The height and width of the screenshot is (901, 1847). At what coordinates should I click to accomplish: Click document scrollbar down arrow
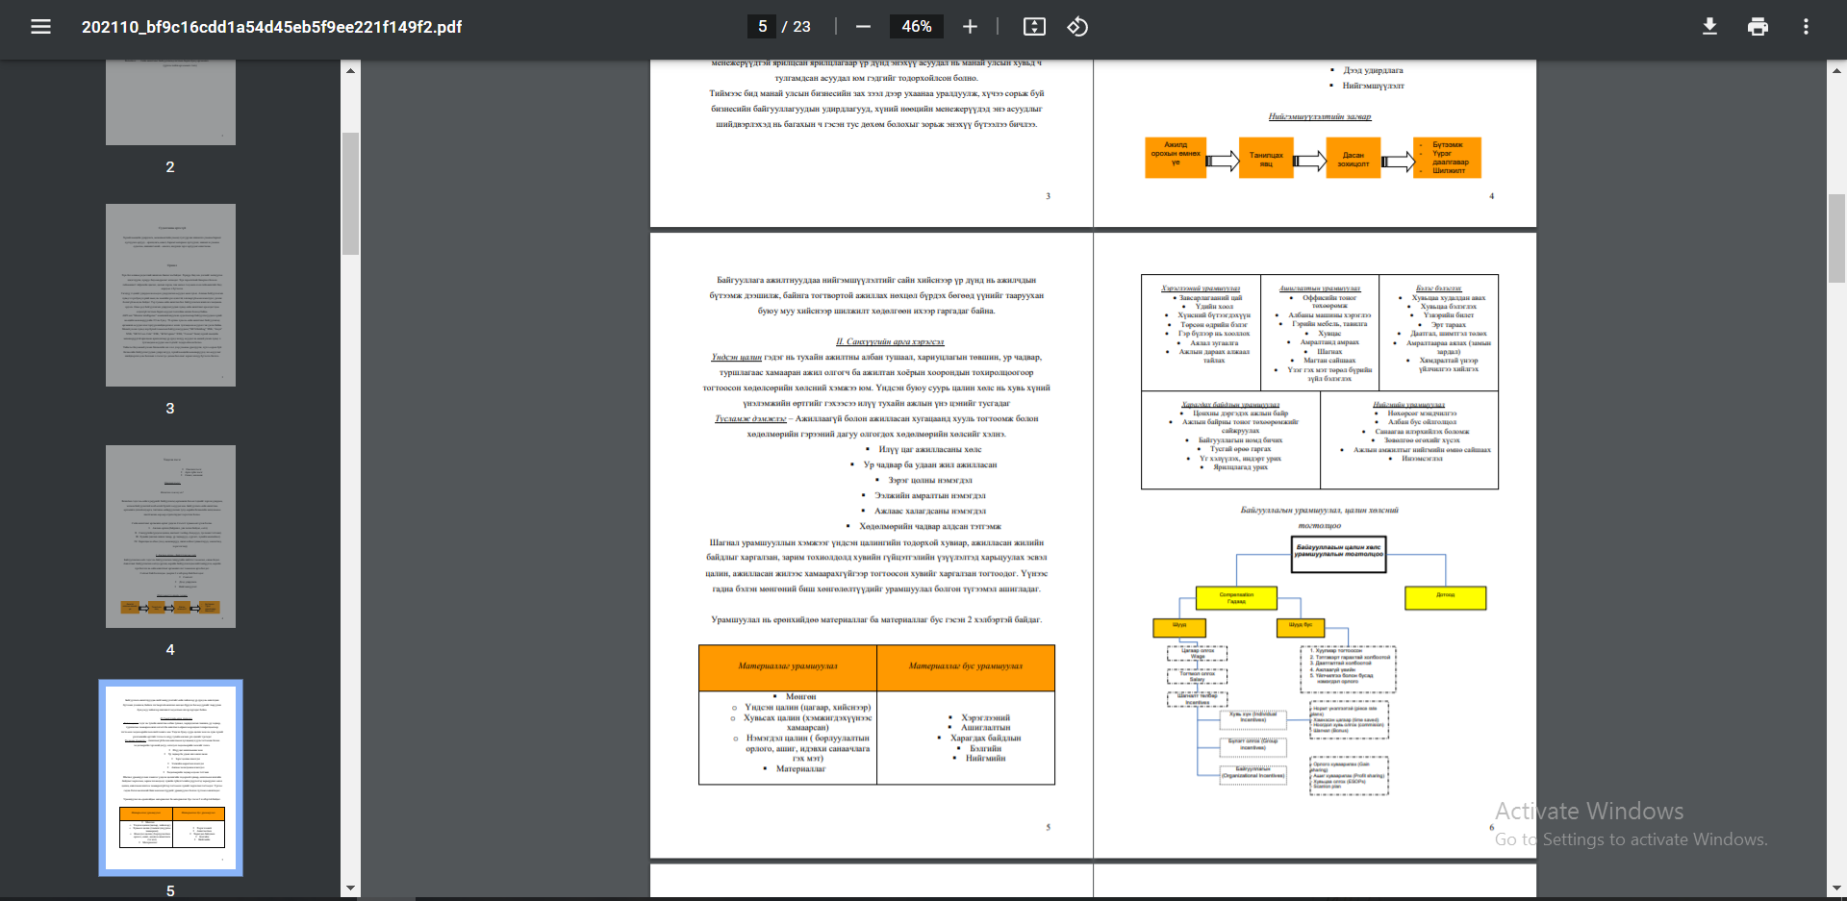[x=1836, y=888]
